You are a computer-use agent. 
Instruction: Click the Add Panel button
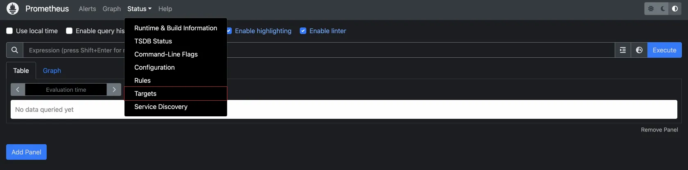(26, 152)
